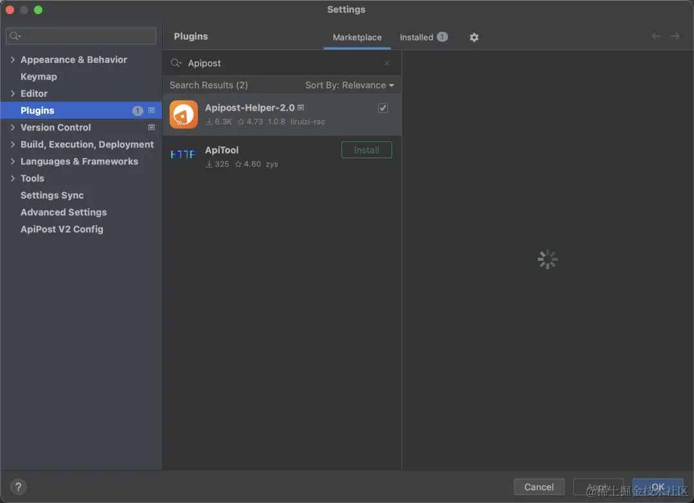Click the project-level icon on Plugins row
Image resolution: width=694 pixels, height=503 pixels.
coord(152,110)
